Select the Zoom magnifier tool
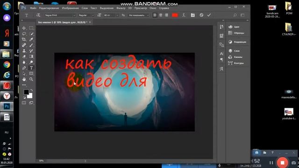 [x=31, y=79]
